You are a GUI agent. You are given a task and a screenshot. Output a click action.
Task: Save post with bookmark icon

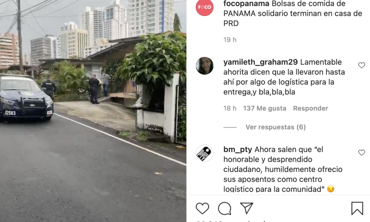coord(357,208)
